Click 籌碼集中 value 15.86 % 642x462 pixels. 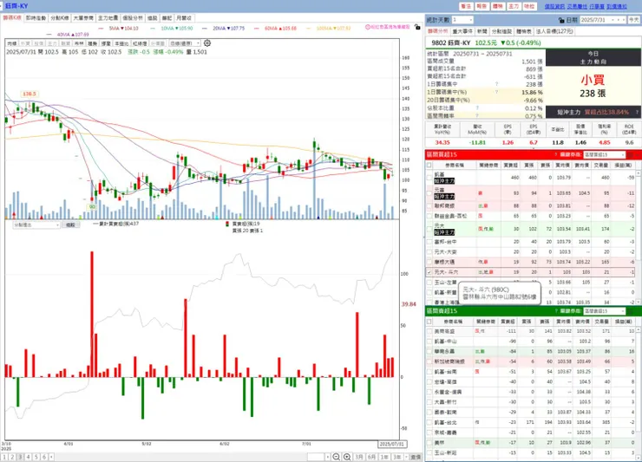(x=532, y=92)
